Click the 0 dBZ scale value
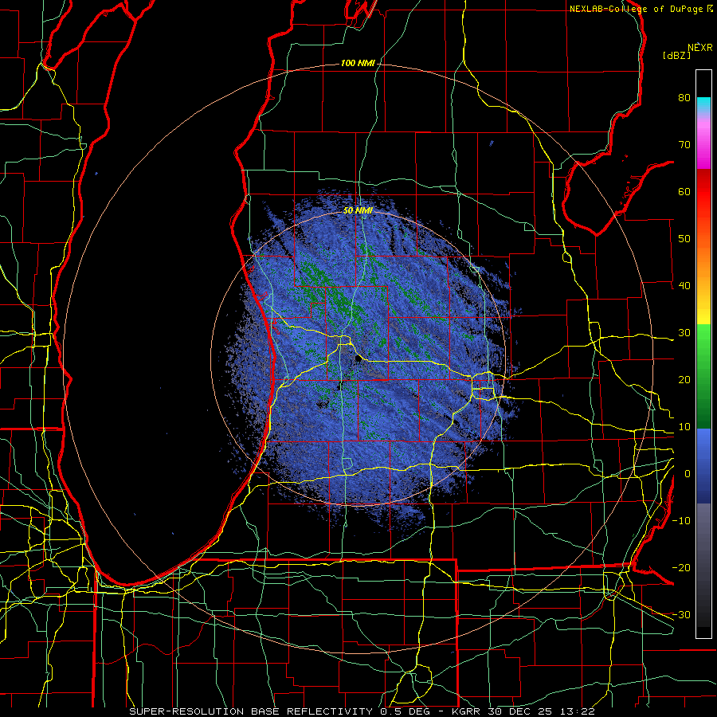 coord(688,474)
